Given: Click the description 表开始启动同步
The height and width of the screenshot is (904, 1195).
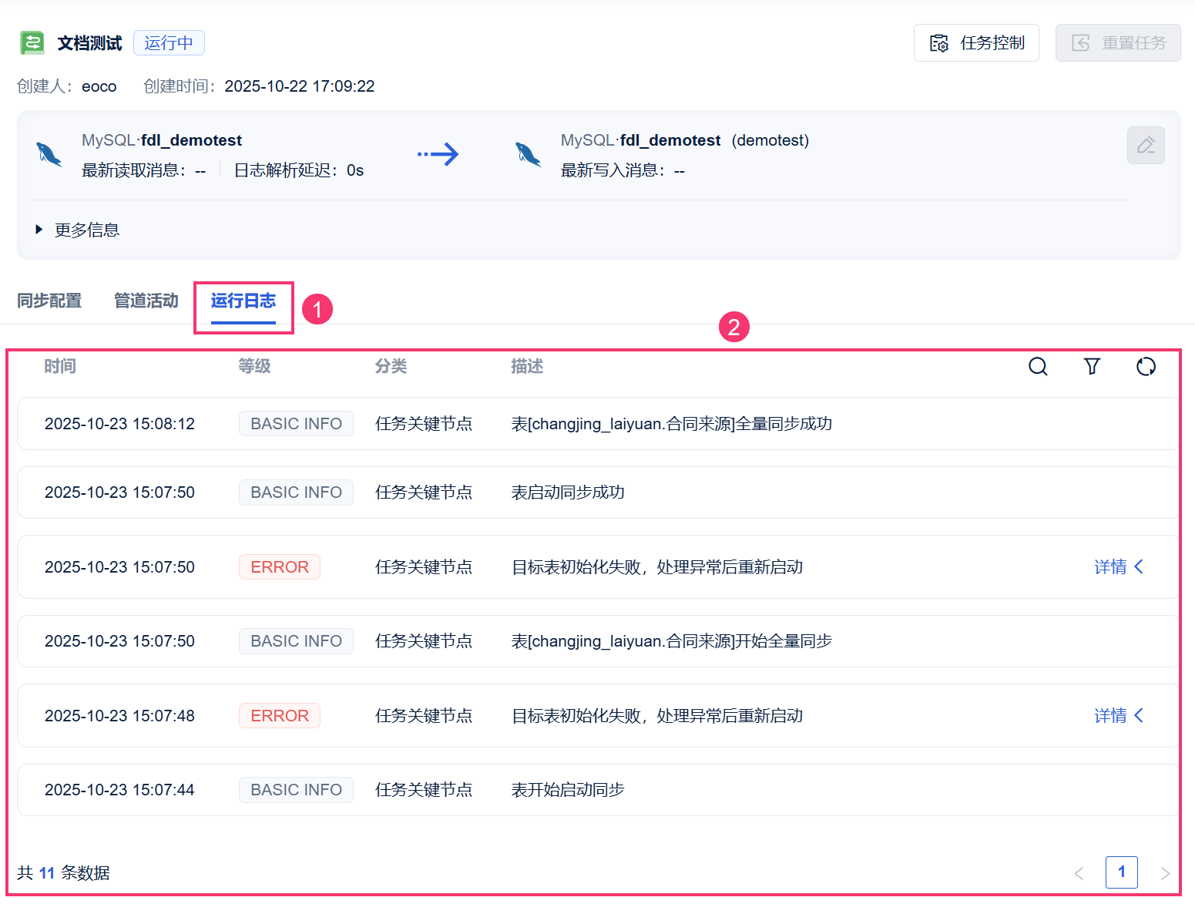Looking at the screenshot, I should coord(568,790).
